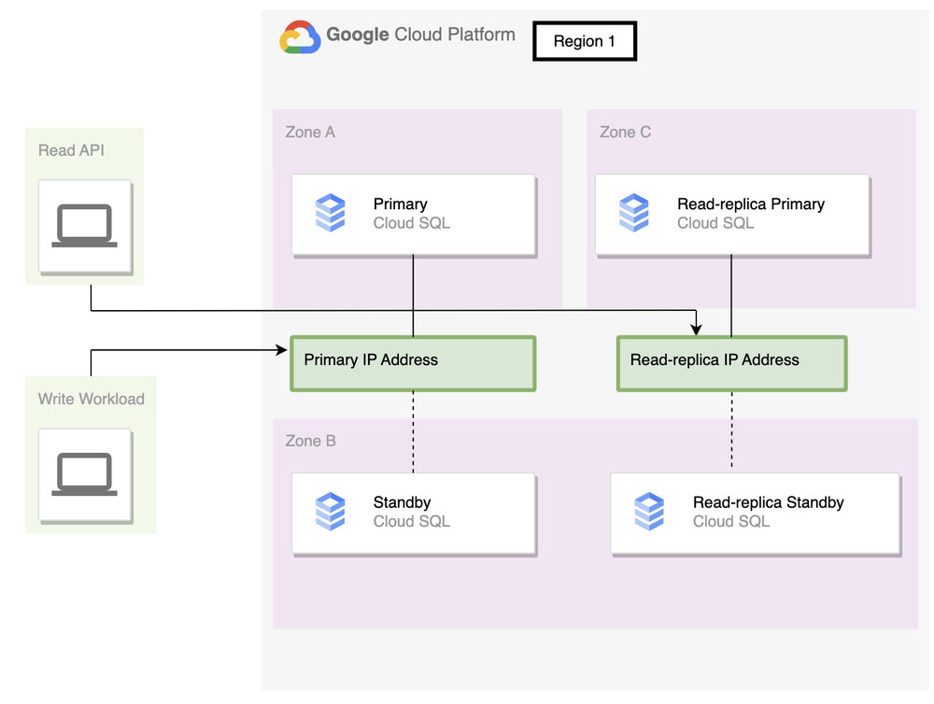Select the Read-replica IP Address box

[x=731, y=363]
